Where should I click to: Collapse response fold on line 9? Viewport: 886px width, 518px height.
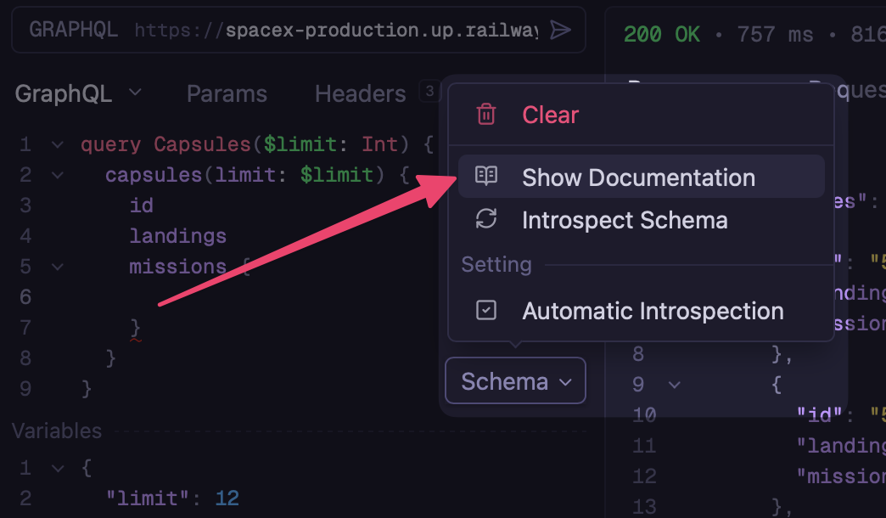675,384
